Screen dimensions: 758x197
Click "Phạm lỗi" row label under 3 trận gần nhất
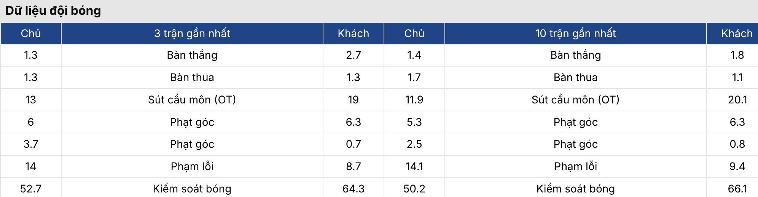pyautogui.click(x=192, y=166)
